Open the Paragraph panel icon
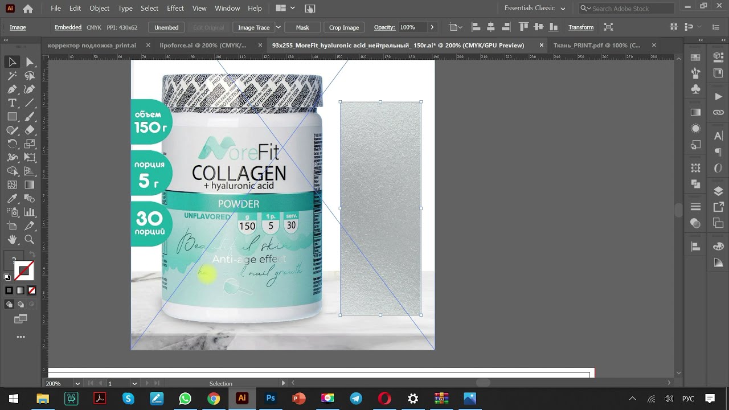This screenshot has height=410, width=729. [718, 152]
